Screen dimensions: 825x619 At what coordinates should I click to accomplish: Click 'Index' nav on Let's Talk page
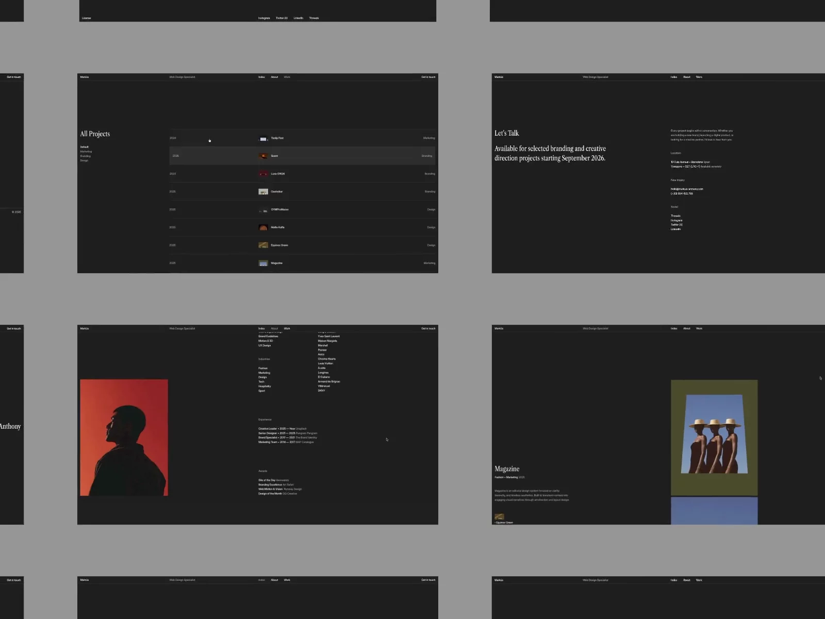[x=674, y=77]
